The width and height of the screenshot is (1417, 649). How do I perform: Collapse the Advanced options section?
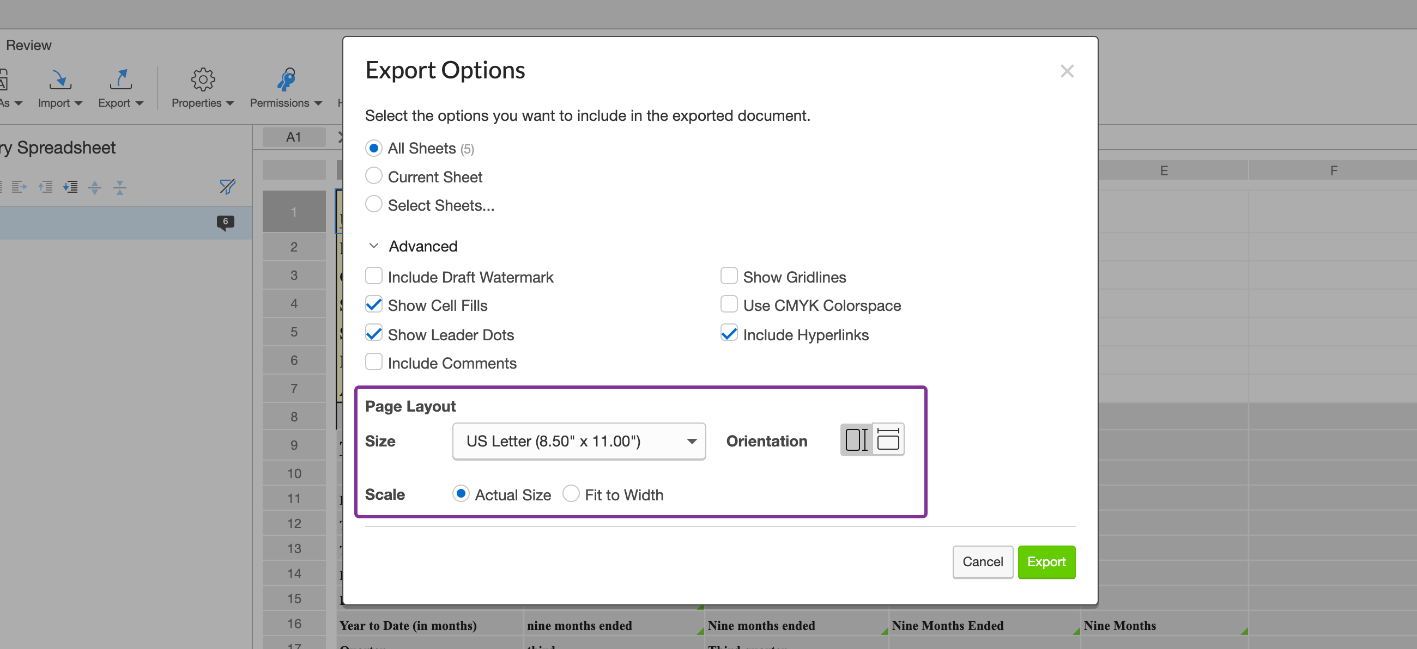[373, 246]
